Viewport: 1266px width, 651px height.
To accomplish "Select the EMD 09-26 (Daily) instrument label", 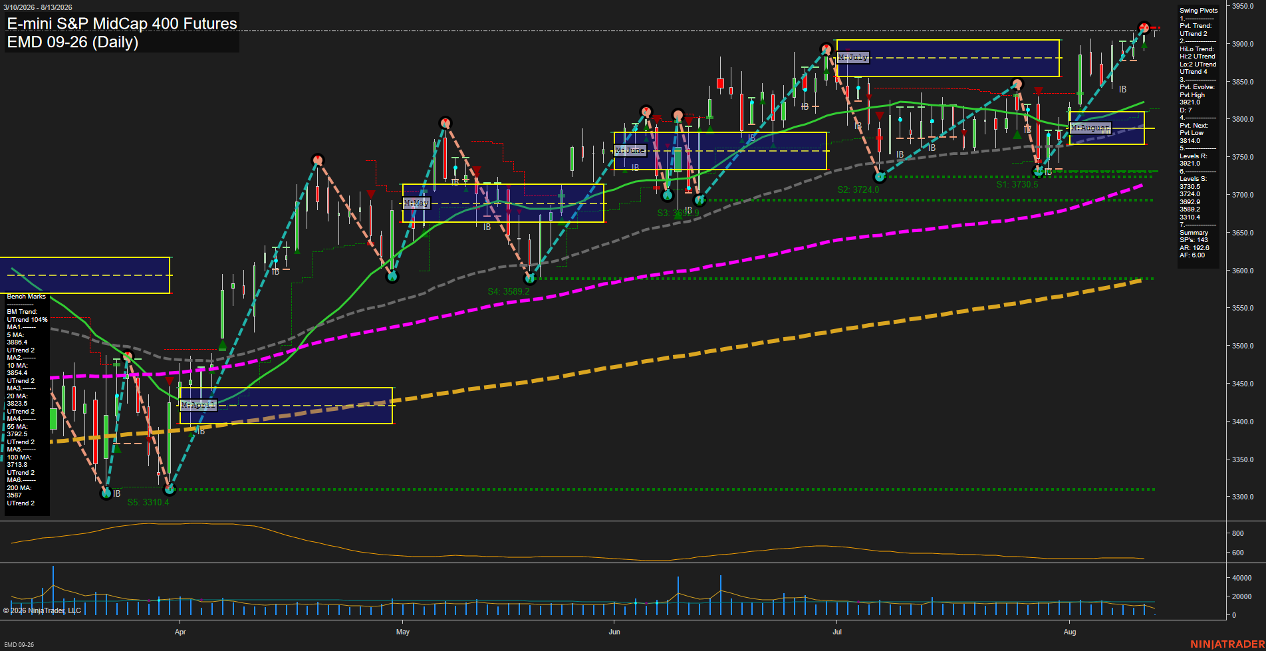I will click(x=72, y=42).
